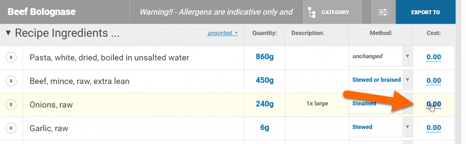The image size is (466, 144).
Task: Edit the 450g beef quantity
Action: pyautogui.click(x=264, y=80)
